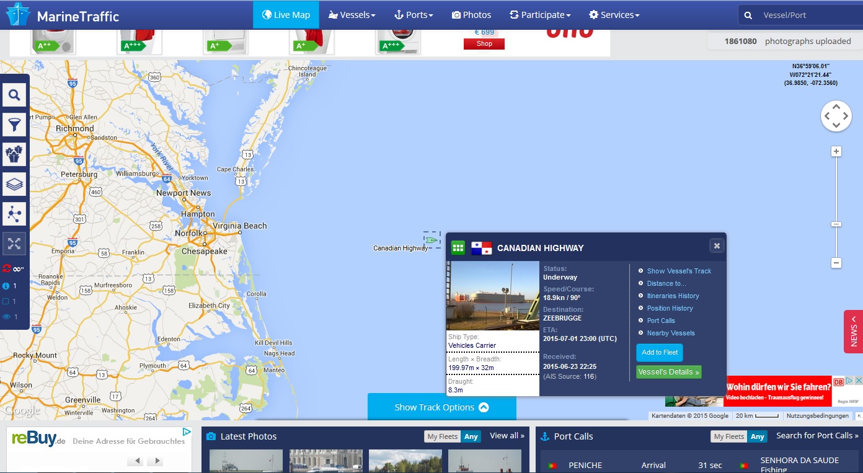863x473 pixels.
Task: Click Vessel's Details button
Action: click(668, 372)
